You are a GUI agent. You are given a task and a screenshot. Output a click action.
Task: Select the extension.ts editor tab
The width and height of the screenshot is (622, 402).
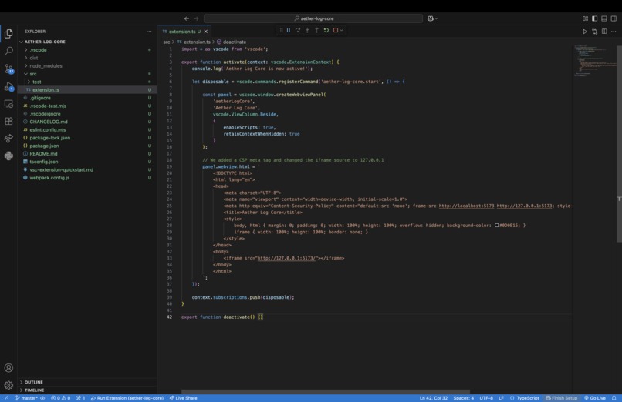184,32
